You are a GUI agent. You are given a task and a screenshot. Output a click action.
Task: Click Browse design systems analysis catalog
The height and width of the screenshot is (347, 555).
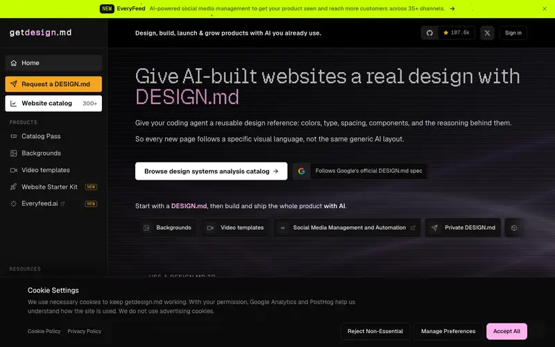212,171
